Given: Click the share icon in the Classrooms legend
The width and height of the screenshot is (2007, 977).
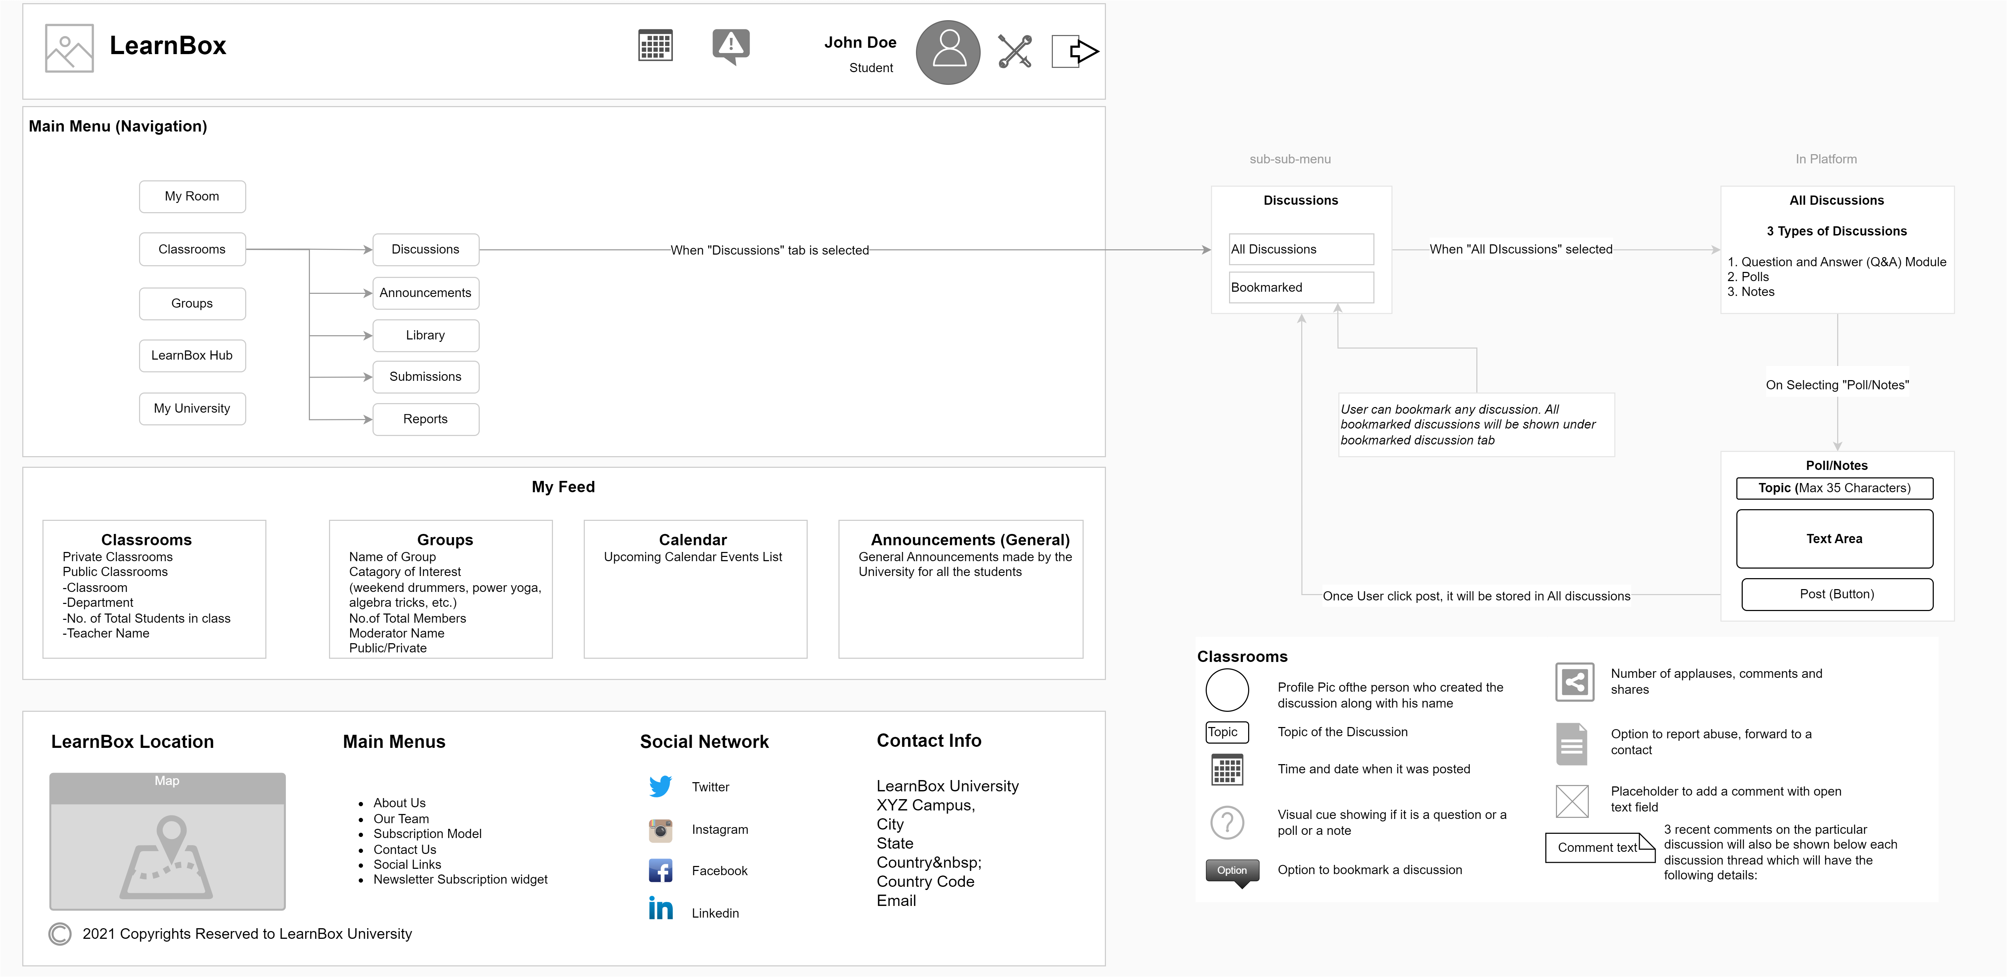Looking at the screenshot, I should click(1574, 682).
